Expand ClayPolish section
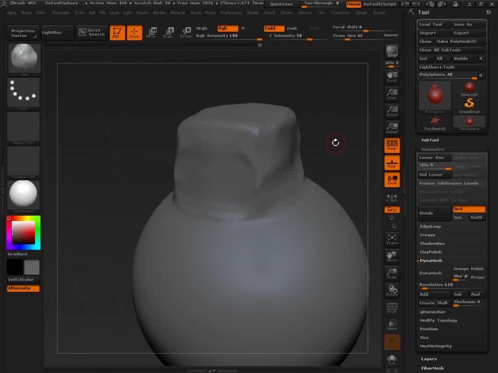 coord(431,252)
